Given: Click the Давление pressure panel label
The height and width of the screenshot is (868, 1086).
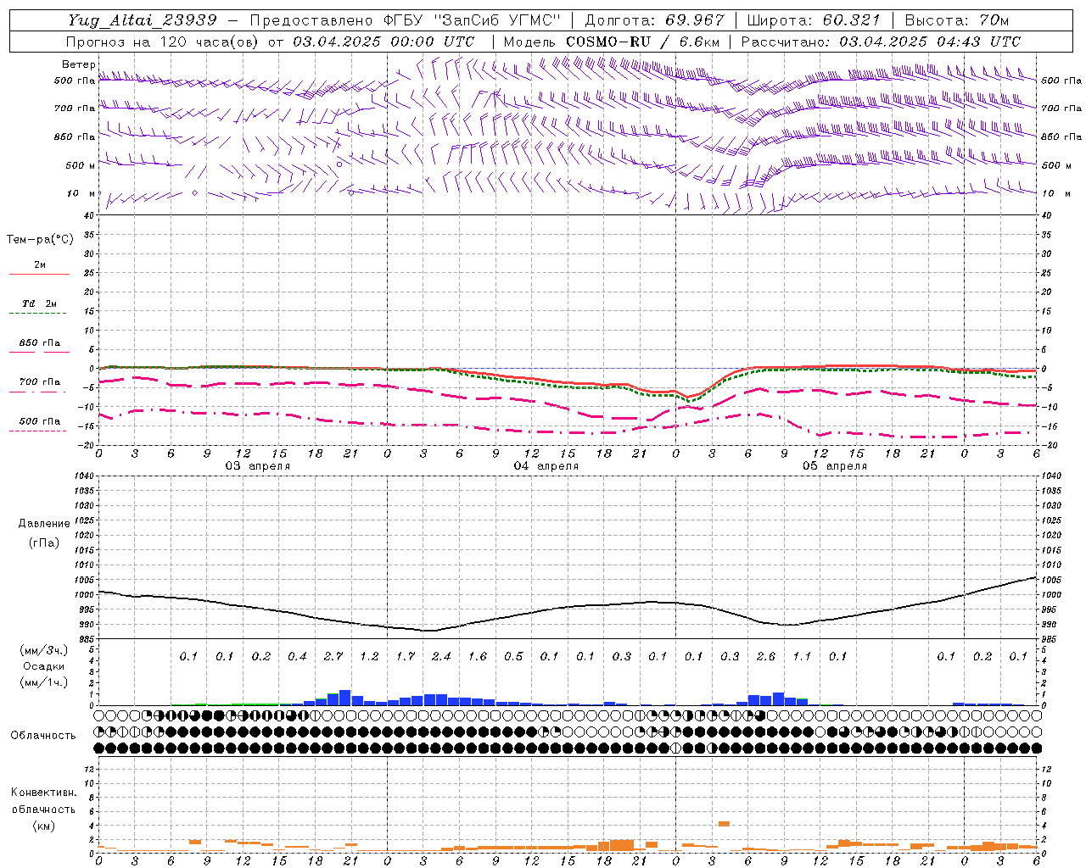Looking at the screenshot, I should (44, 524).
